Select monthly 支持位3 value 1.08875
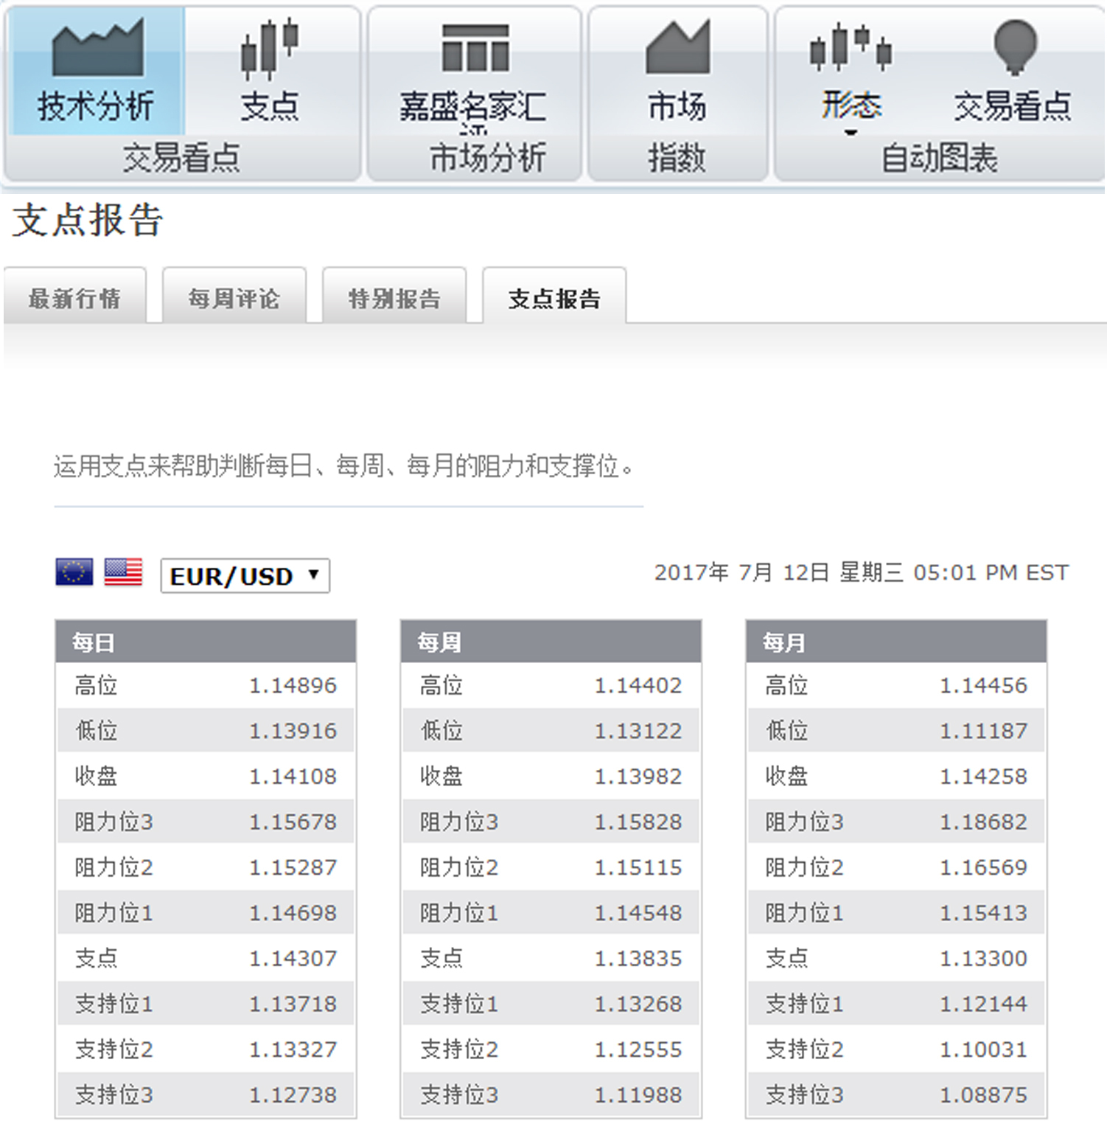The height and width of the screenshot is (1121, 1107). point(983,1095)
